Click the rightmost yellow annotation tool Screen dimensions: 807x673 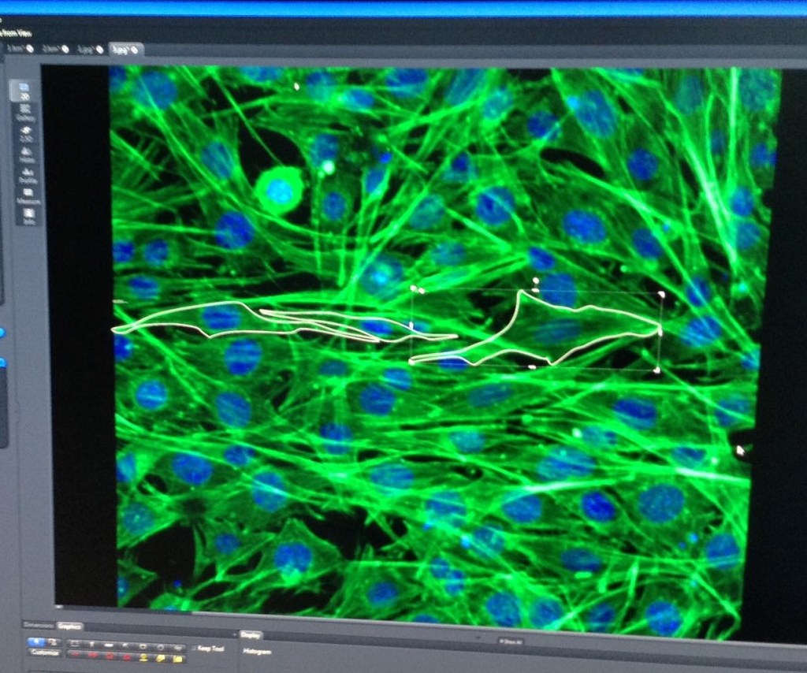[x=178, y=659]
